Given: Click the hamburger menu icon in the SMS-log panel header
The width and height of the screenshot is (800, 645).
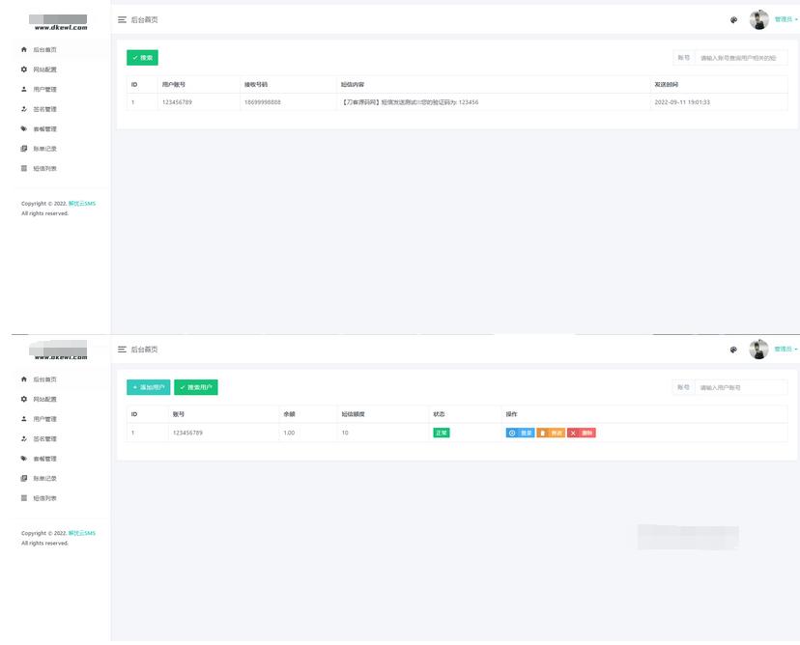Looking at the screenshot, I should tap(122, 19).
